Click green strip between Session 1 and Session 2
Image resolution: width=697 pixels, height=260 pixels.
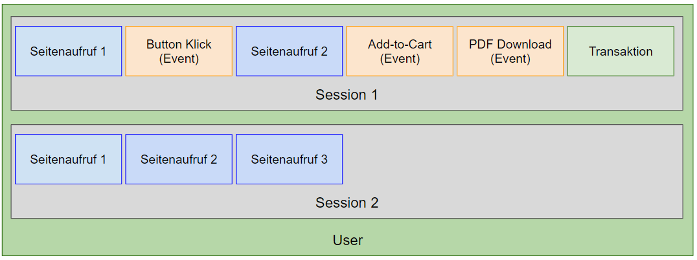(x=347, y=117)
